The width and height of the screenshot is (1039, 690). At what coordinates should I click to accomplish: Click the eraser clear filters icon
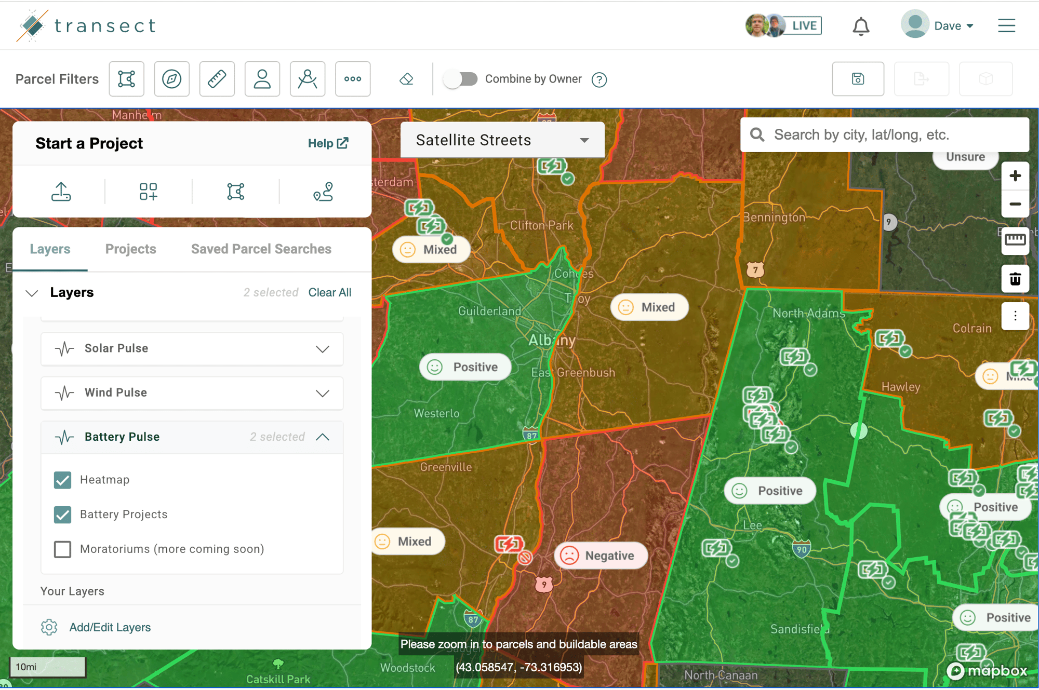coord(406,79)
